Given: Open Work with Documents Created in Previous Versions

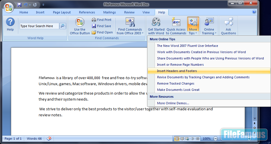Looking at the screenshot, I should click(x=209, y=52).
